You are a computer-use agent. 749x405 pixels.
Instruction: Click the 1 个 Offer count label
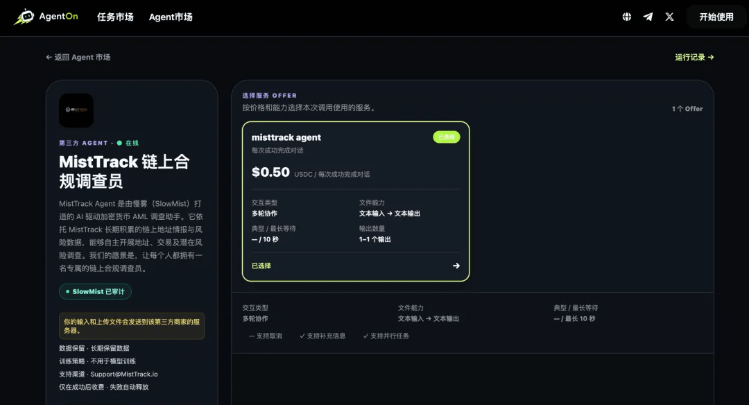(x=687, y=108)
